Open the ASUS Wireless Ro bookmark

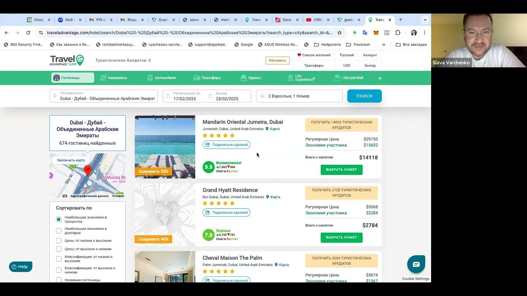pos(277,44)
